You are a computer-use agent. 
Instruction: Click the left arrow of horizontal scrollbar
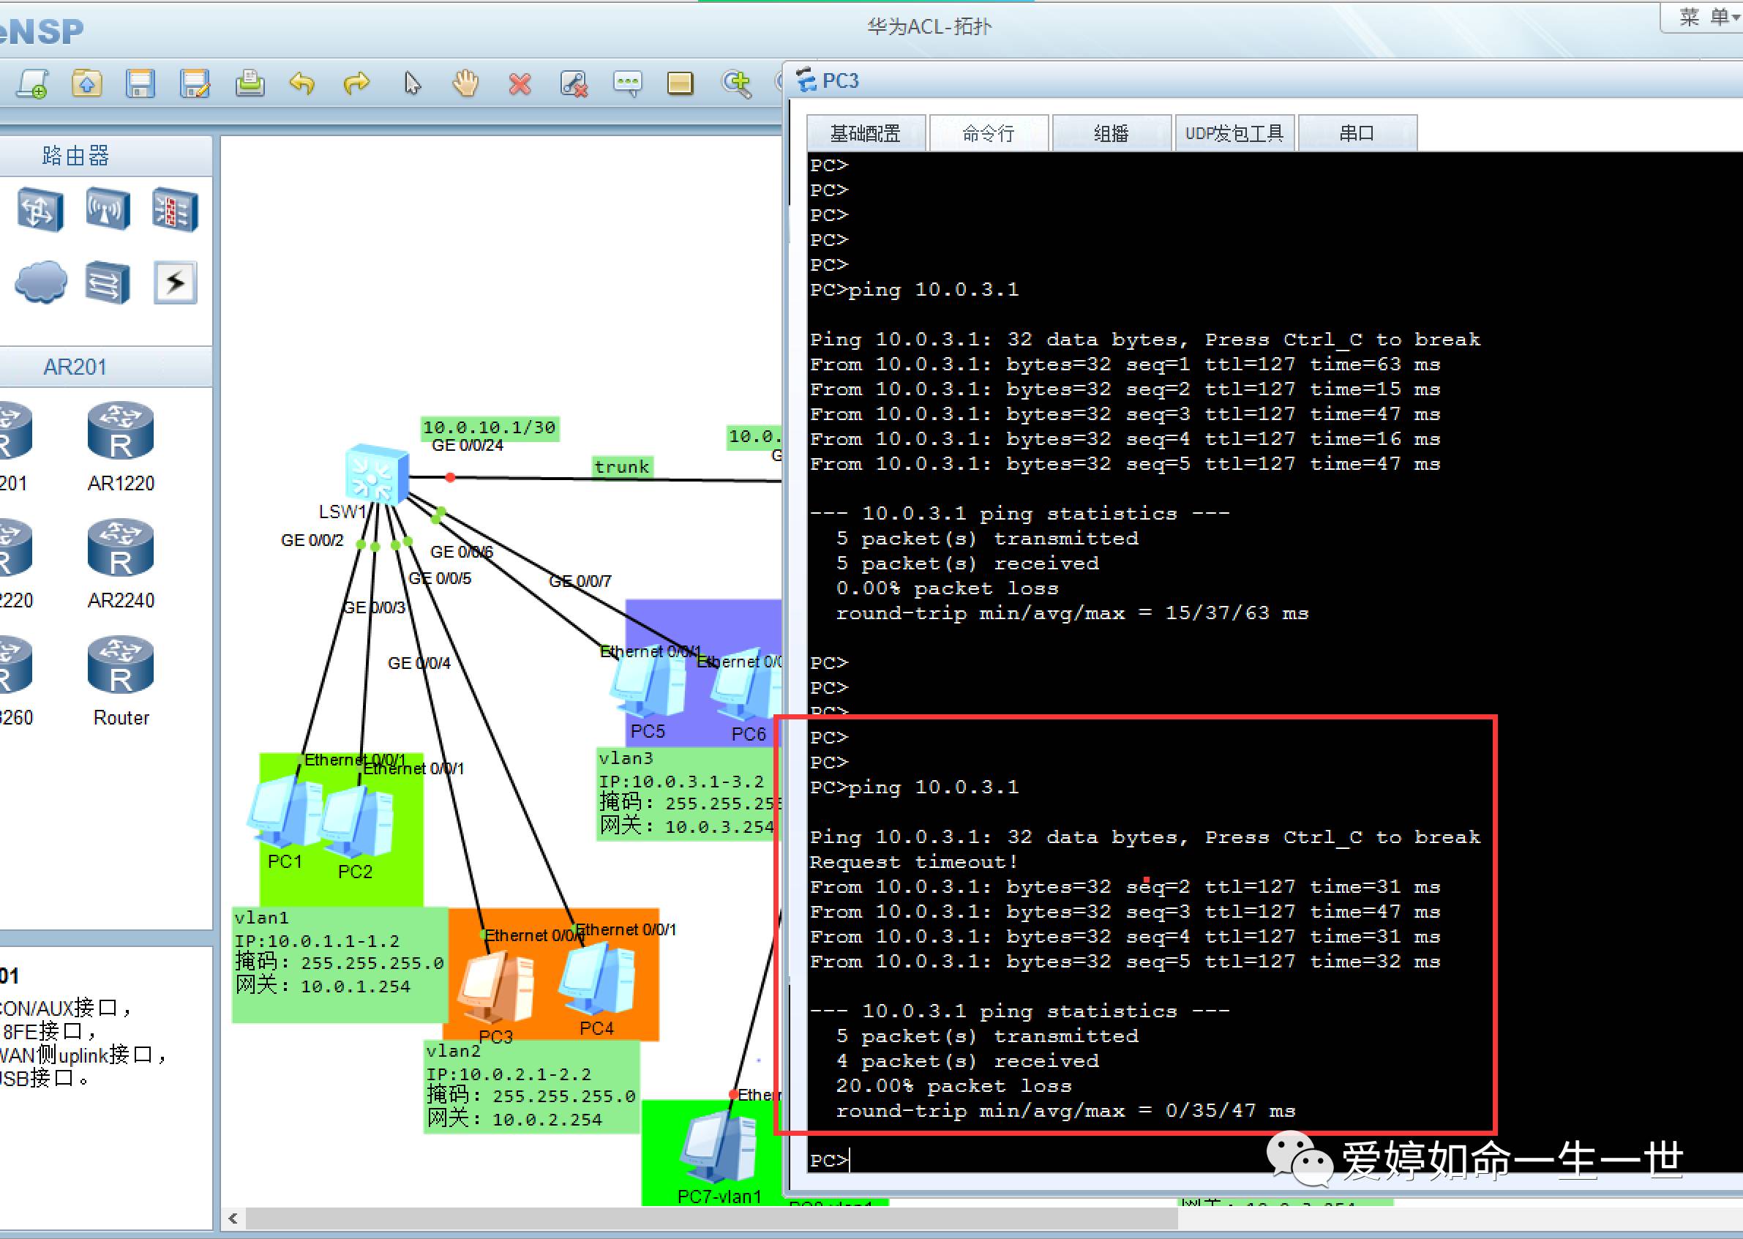point(233,1219)
